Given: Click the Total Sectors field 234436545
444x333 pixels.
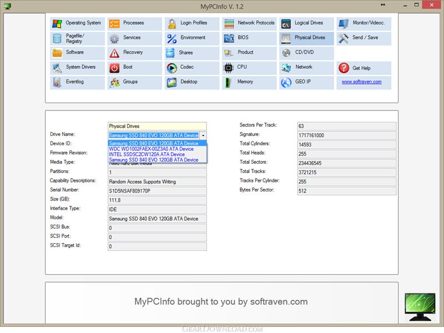Looking at the screenshot, I should 346,163.
